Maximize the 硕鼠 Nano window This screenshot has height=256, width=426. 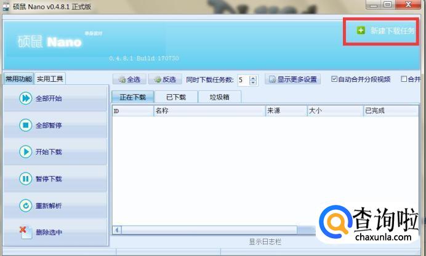(x=388, y=4)
